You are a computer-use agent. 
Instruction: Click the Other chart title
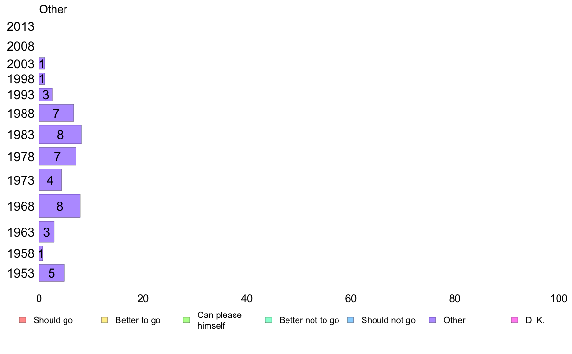point(53,9)
